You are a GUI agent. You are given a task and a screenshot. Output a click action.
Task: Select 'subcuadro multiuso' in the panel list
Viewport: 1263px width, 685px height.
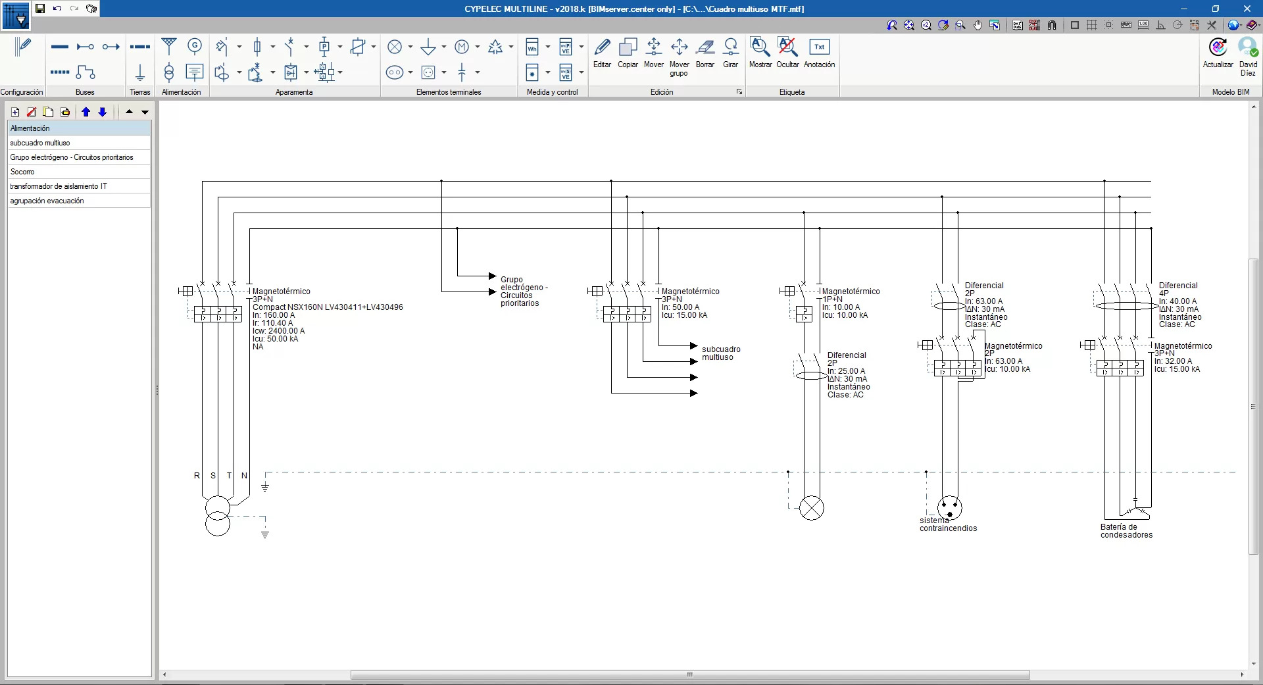[x=40, y=143]
